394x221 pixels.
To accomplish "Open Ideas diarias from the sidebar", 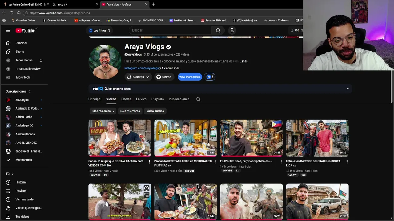I will coord(24,60).
